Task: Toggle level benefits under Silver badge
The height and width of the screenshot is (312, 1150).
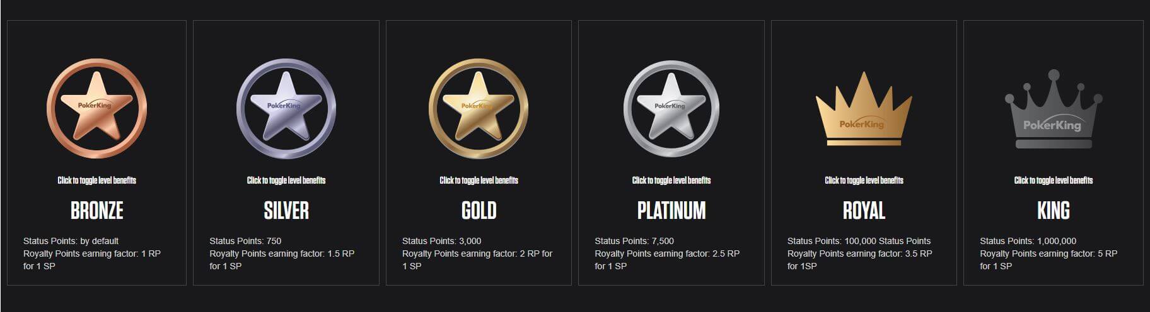Action: [x=286, y=181]
